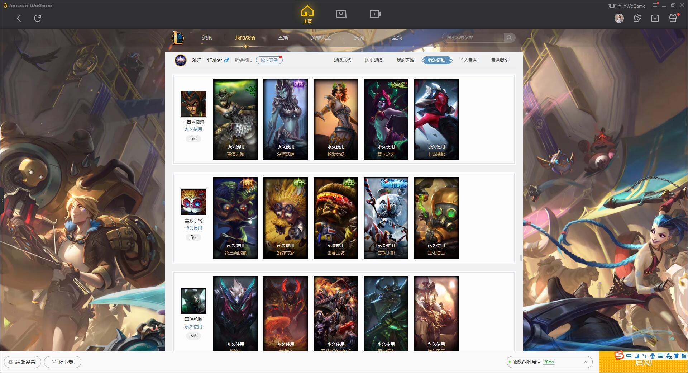Click the Sogou S input logo

point(619,356)
